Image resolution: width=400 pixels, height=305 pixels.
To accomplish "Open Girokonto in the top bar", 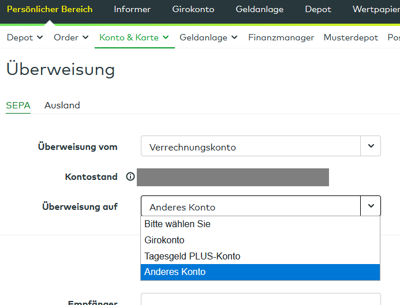I will point(193,9).
